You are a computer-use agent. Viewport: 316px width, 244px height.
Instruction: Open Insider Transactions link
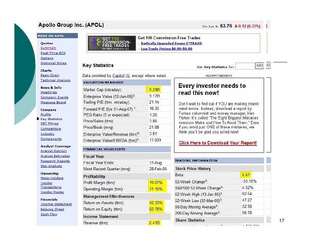point(51,185)
